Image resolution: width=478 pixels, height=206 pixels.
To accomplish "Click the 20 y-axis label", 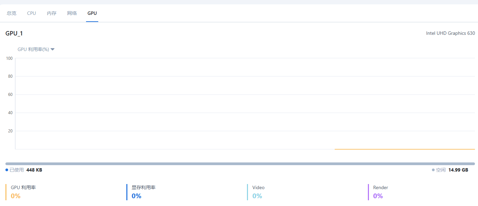I will tap(11, 131).
